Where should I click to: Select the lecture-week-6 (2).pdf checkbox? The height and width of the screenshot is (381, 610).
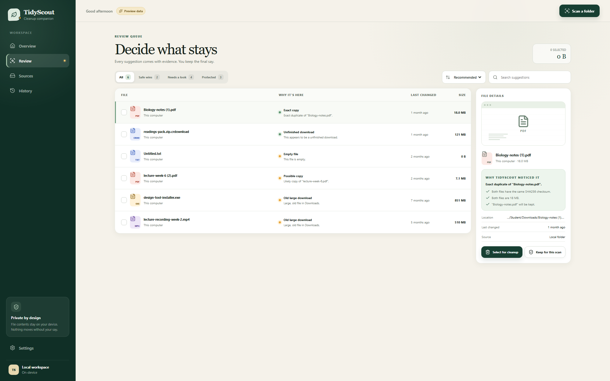[x=124, y=178]
